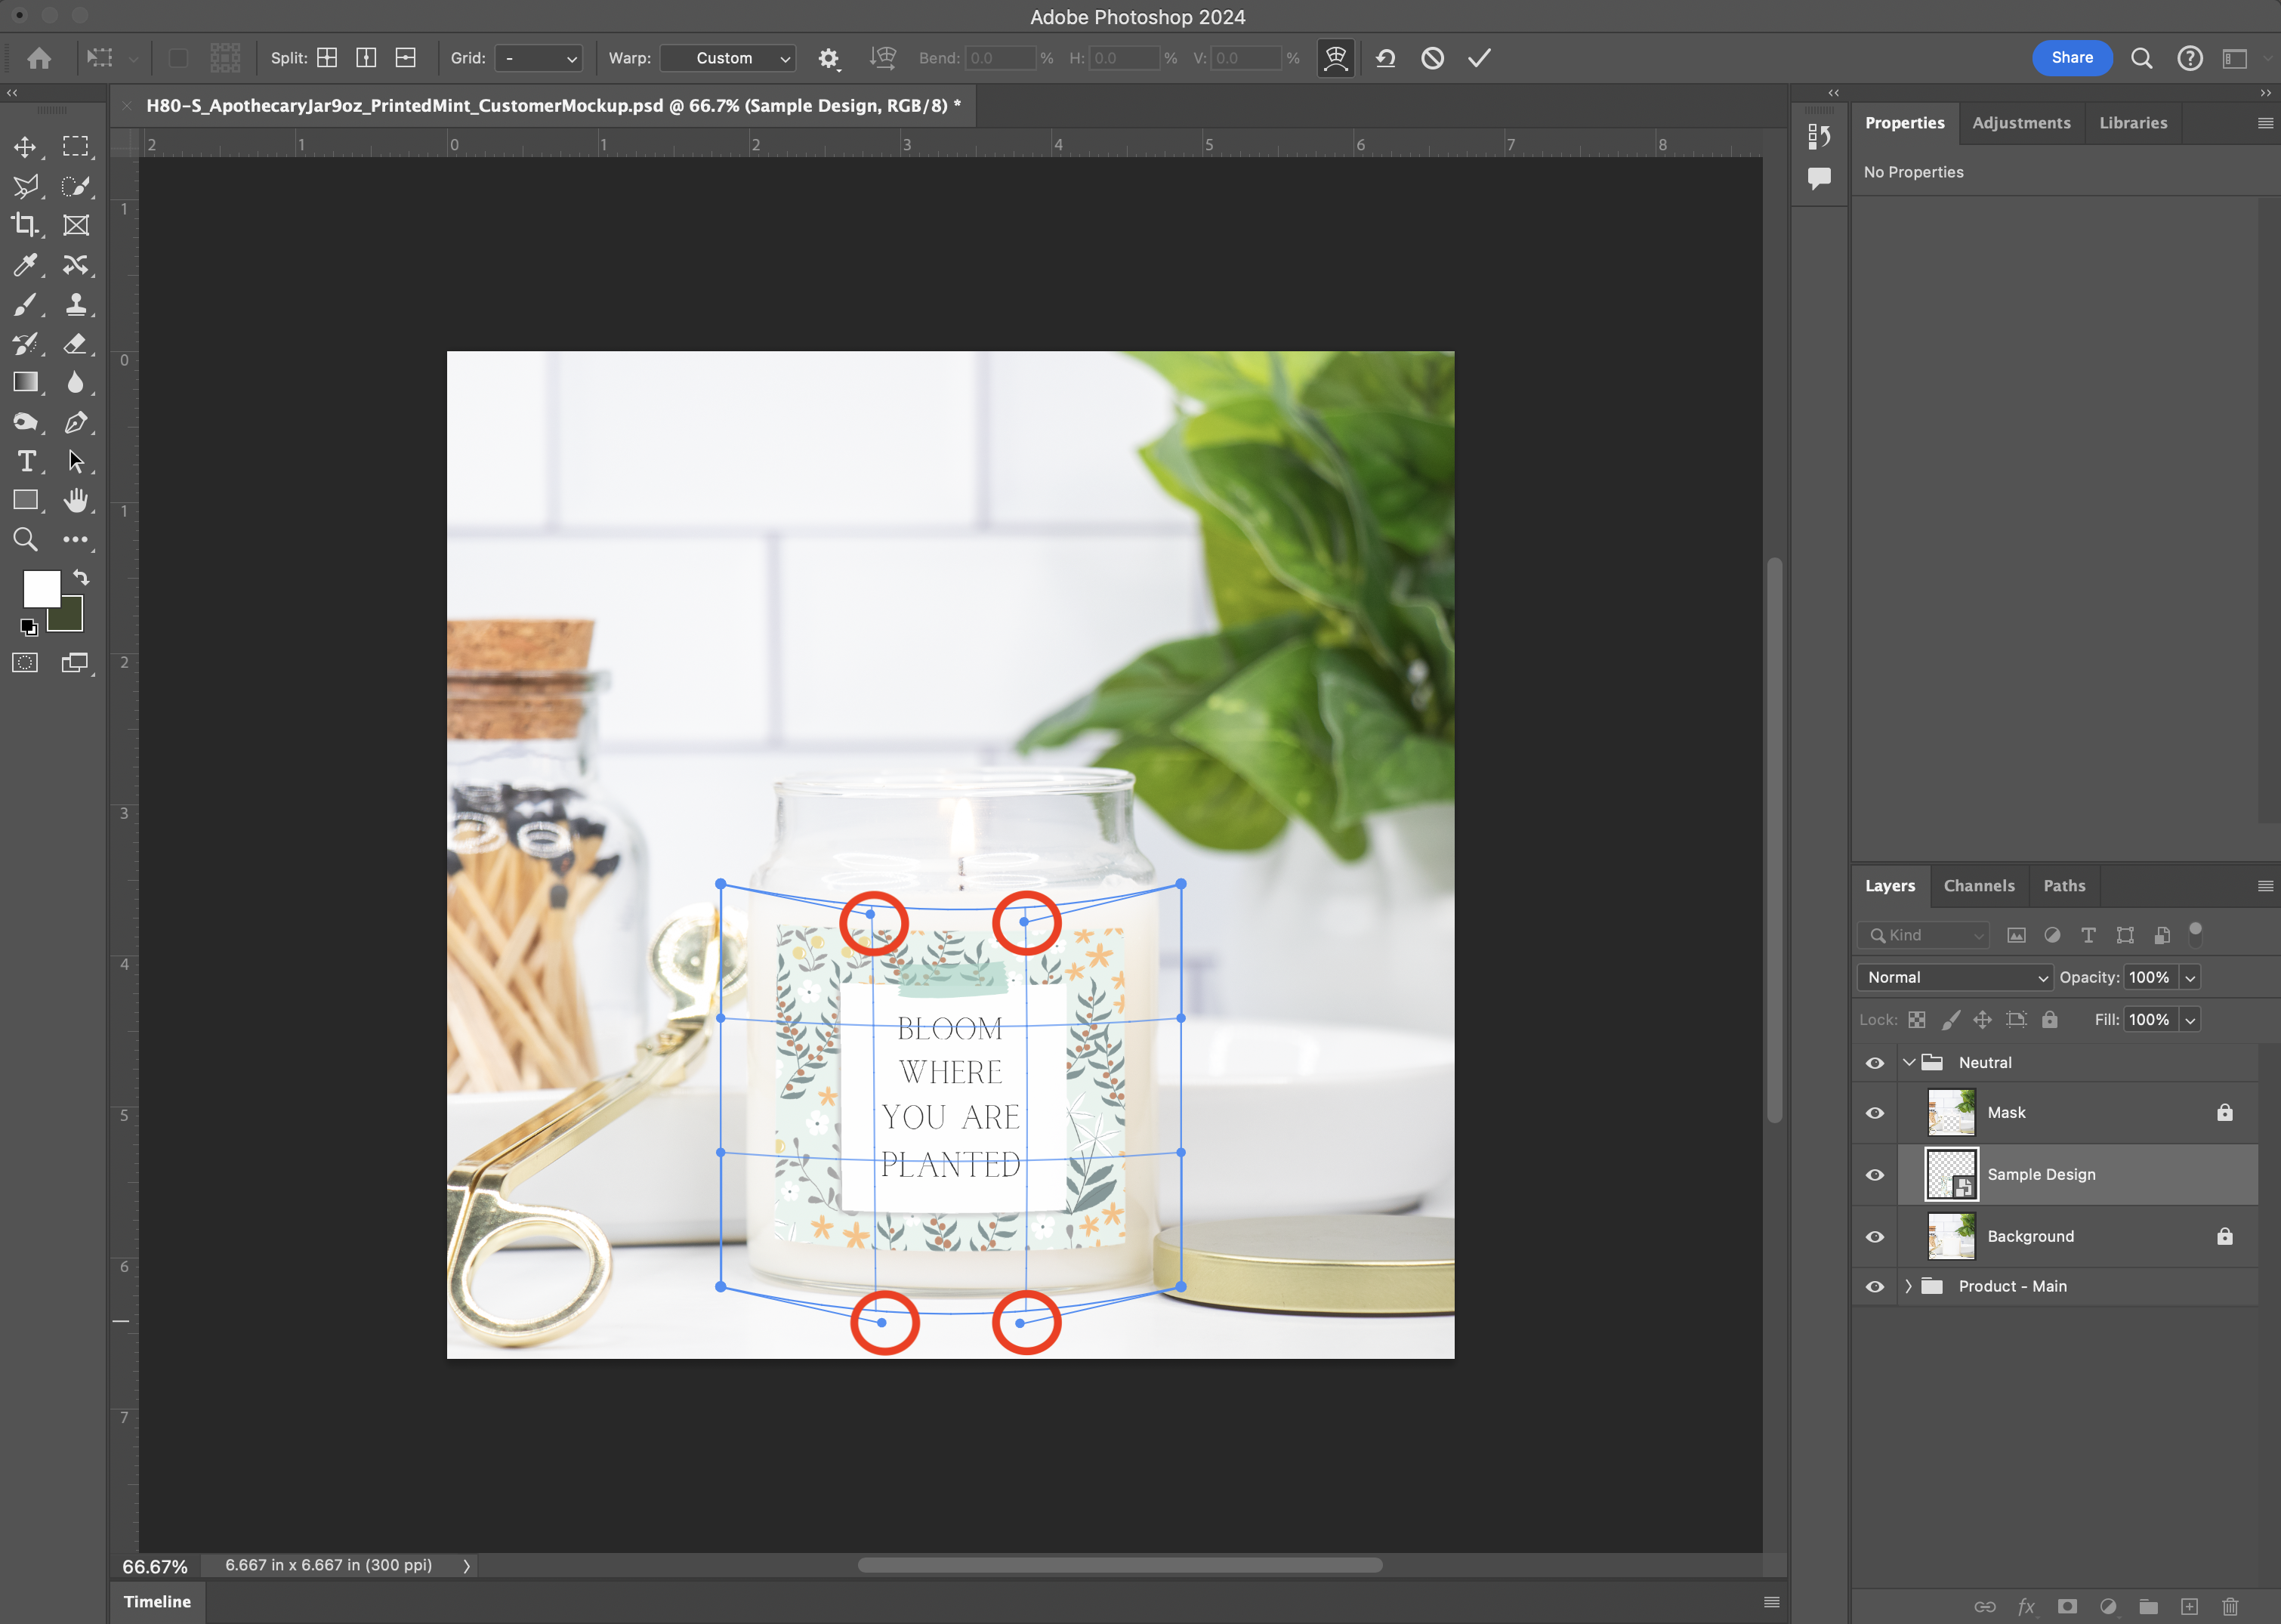Open warp guide options gear
Screen dimensions: 2281x1624
[x=828, y=59]
